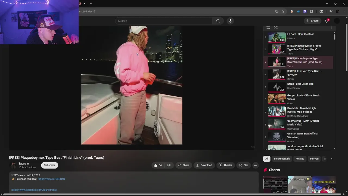
Task: Click the Thanks button
Action: click(x=226, y=165)
